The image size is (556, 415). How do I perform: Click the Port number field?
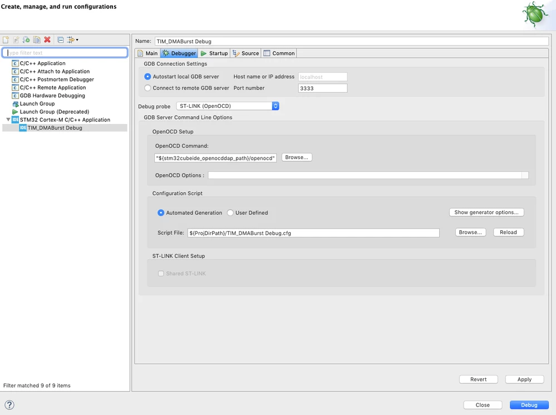pyautogui.click(x=323, y=88)
